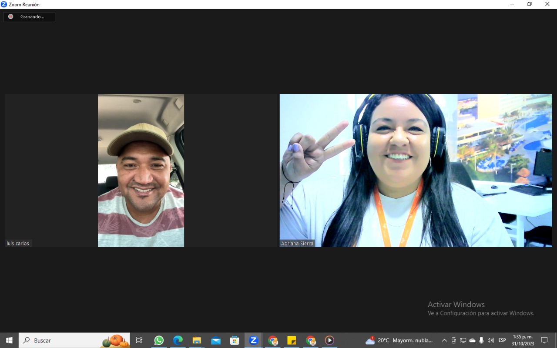Open the notification center icon
Screen dimensions: 557x348
pyautogui.click(x=544, y=340)
